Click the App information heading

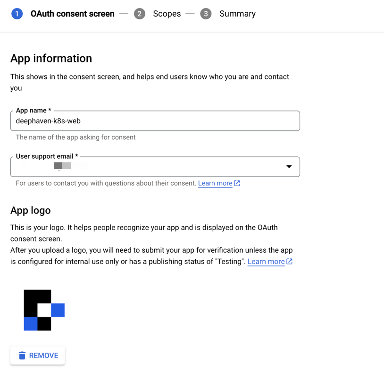point(51,59)
